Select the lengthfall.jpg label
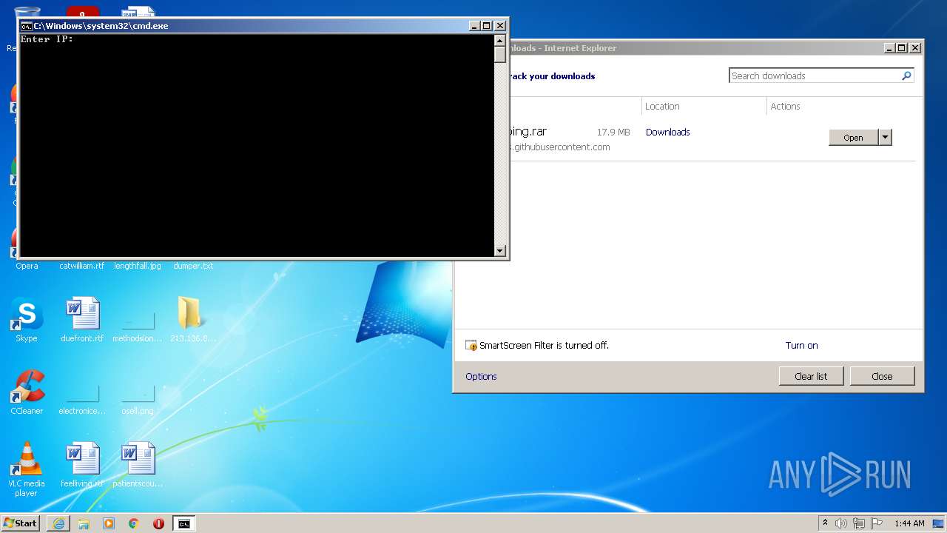The height and width of the screenshot is (533, 947). pos(138,266)
